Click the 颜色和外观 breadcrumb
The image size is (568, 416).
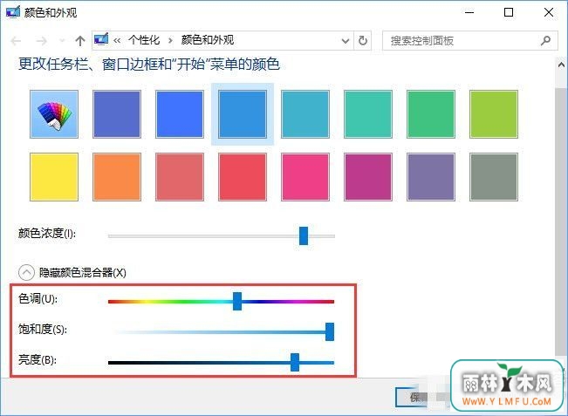coord(208,40)
